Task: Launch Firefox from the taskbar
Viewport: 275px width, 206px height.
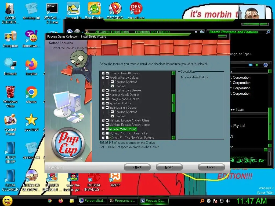Action: 61,201
